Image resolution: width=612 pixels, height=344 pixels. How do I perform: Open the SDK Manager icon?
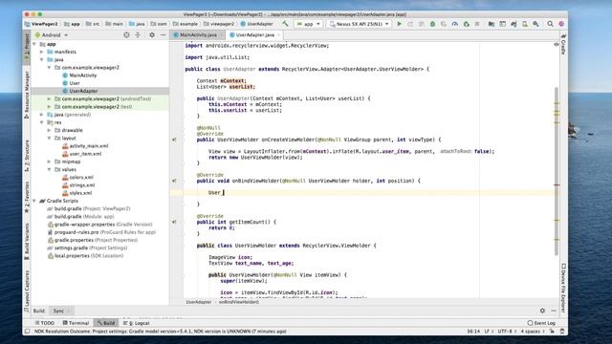(x=535, y=24)
